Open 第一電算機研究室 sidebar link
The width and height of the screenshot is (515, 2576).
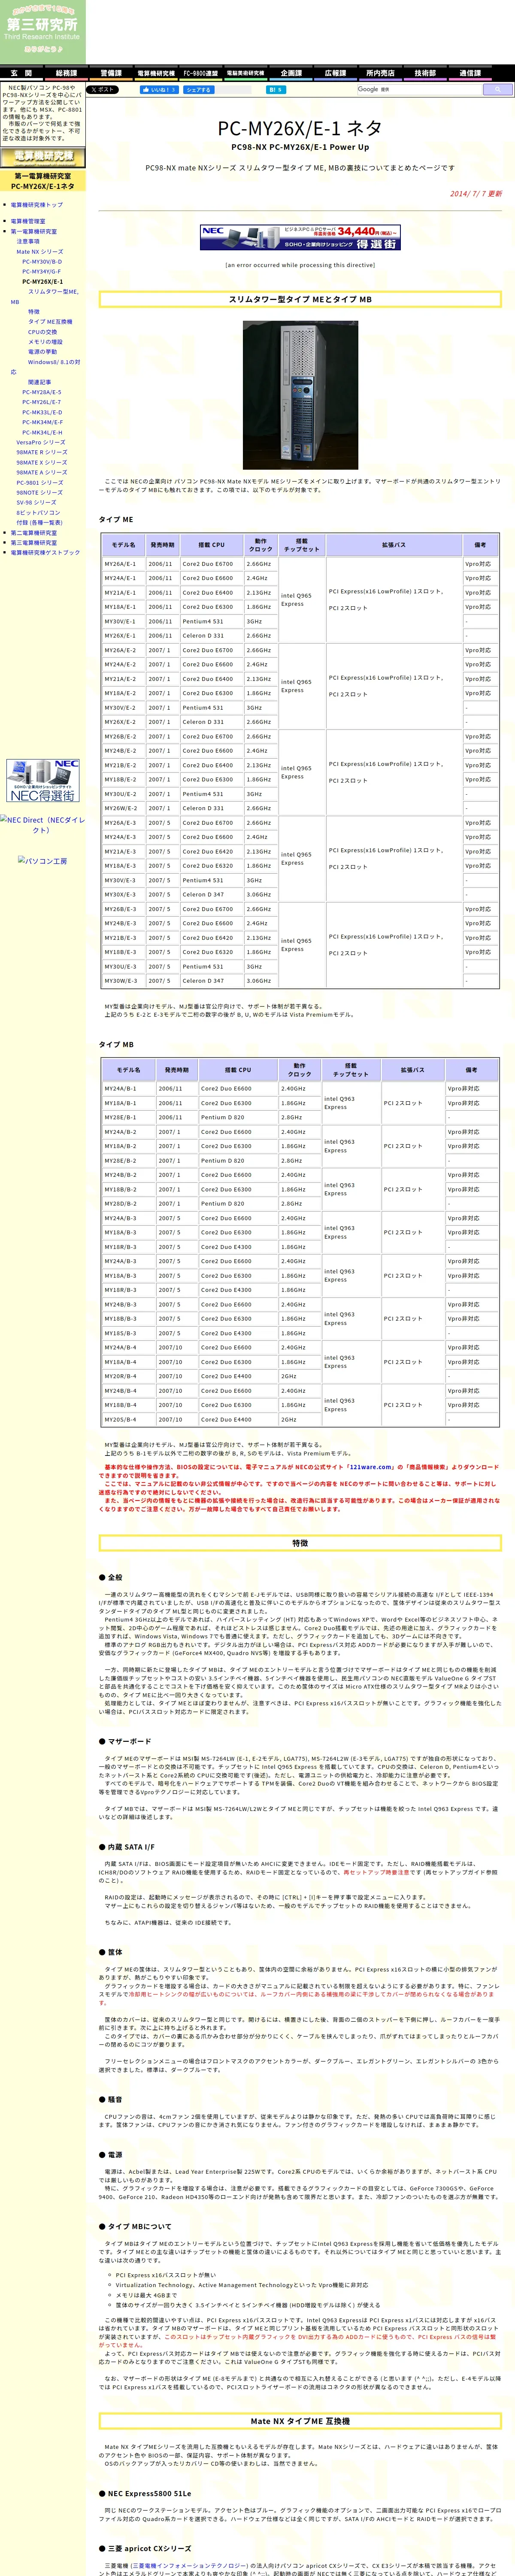pos(34,231)
